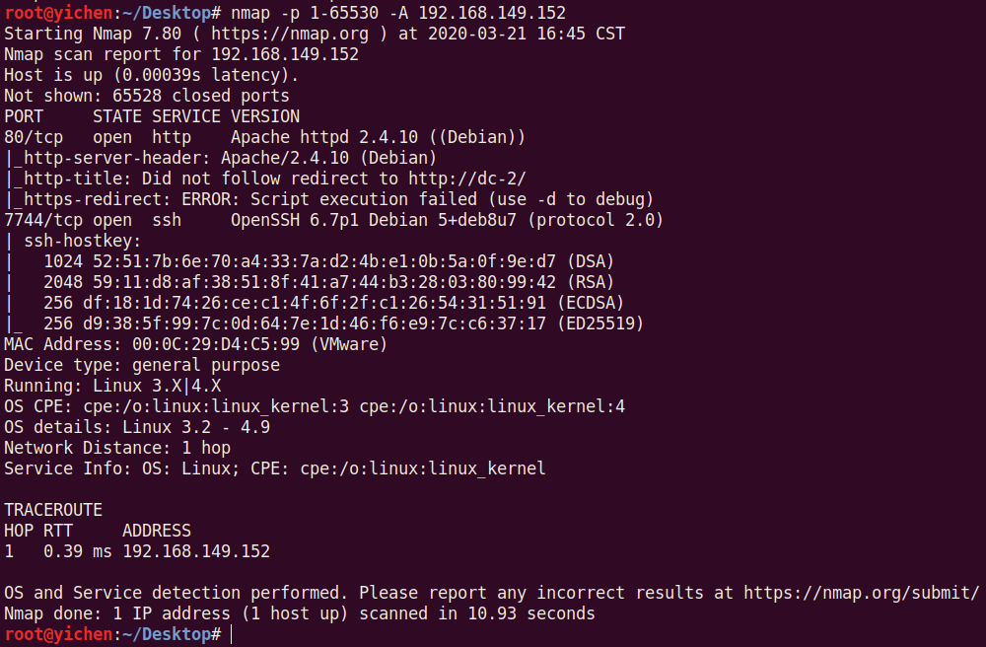Click the OS details Linux 3.2 - 4.9 line
Viewport: 986px width, 647px height.
[x=137, y=427]
